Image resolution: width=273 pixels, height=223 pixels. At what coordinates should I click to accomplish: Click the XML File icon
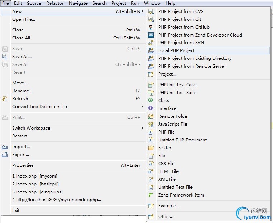pos(151,179)
